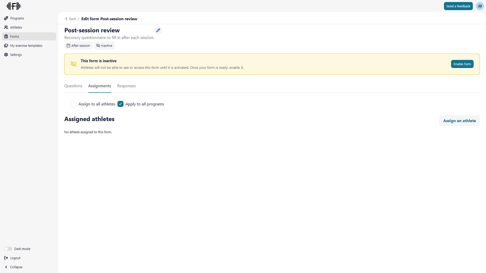Viewport: 486px width, 273px height.
Task: Click the Send a feedback button
Action: [458, 6]
